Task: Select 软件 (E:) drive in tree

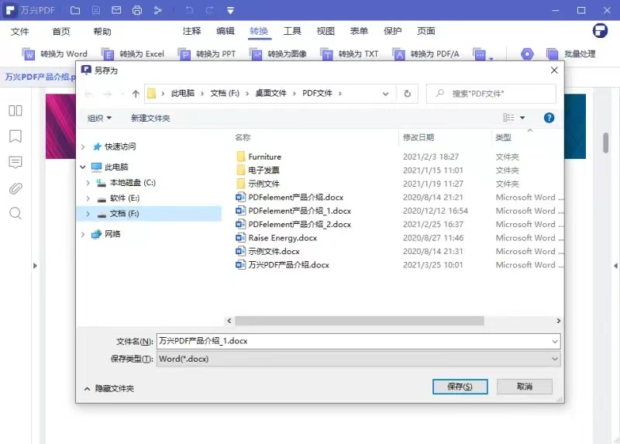Action: tap(125, 198)
